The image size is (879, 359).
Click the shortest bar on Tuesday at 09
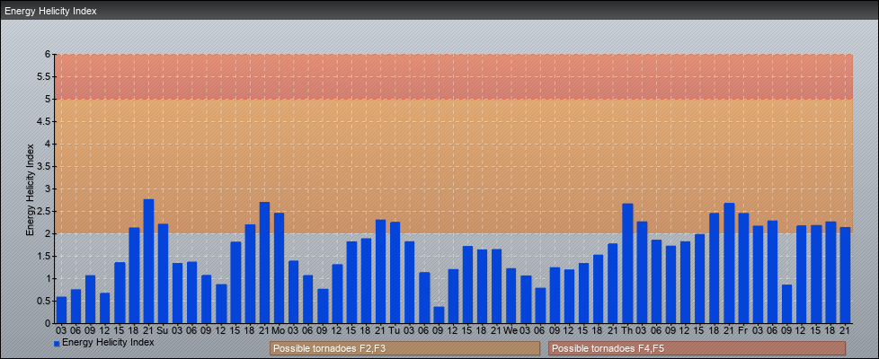point(439,315)
